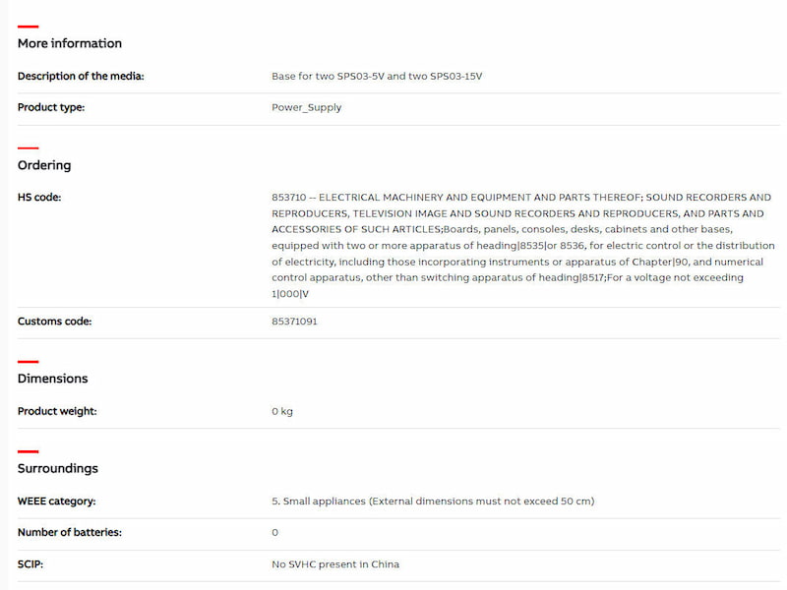
Task: Click the customs code value 85371091
Action: pyautogui.click(x=294, y=322)
